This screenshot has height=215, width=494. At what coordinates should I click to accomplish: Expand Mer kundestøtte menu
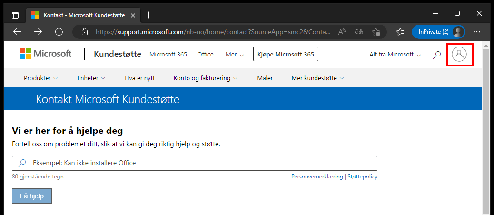pos(317,78)
